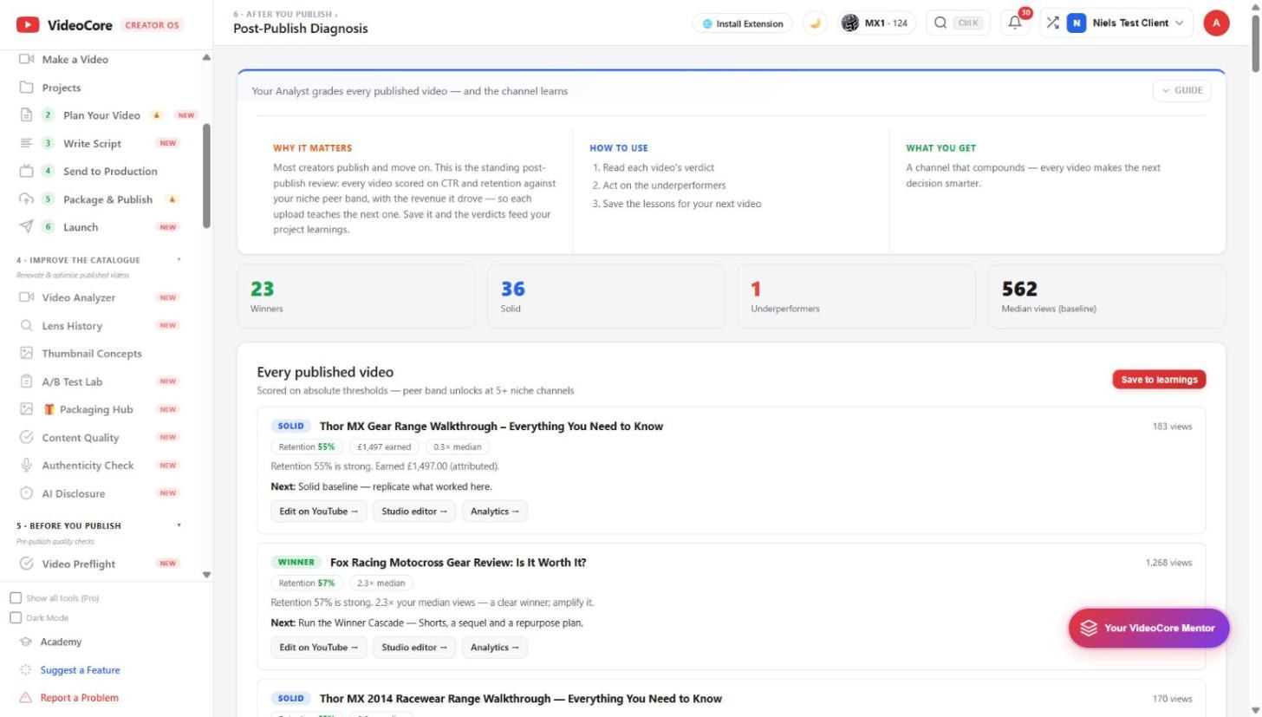Click the shuffle switch-client icon

click(x=1052, y=23)
